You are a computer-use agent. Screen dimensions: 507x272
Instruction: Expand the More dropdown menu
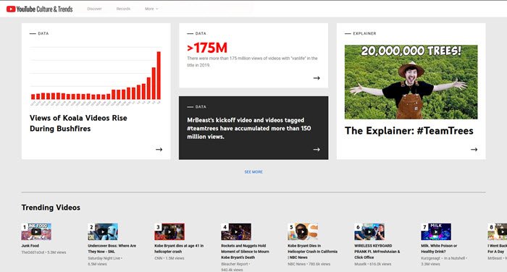point(151,9)
